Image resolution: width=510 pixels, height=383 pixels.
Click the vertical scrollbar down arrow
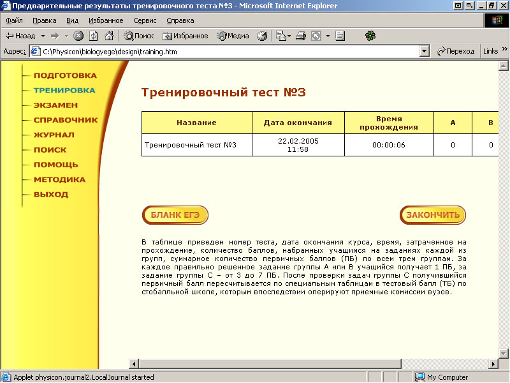503,354
